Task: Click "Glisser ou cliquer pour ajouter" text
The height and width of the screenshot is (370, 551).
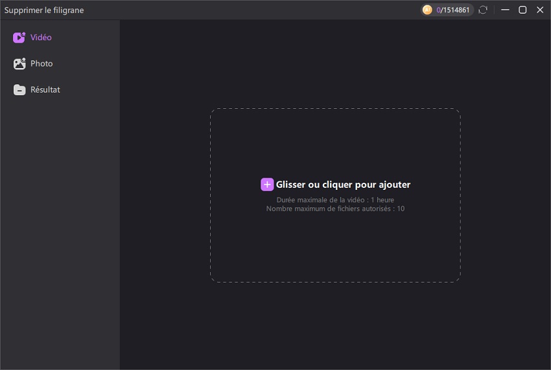Action: point(343,185)
